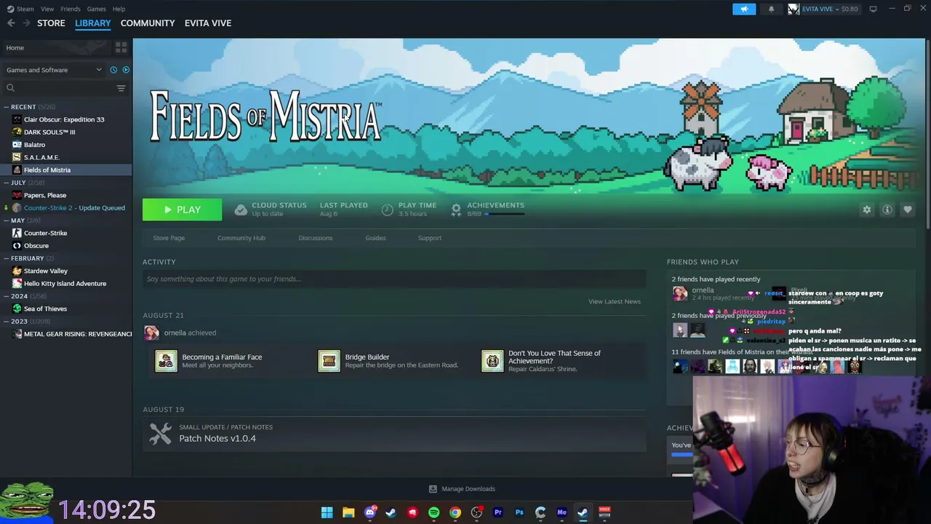Select Clair Obscur: Expedition 33 in library
Image resolution: width=931 pixels, height=524 pixels.
(x=66, y=119)
